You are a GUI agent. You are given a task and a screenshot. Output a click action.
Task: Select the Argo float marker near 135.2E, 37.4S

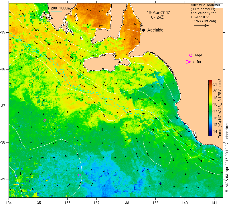point(45,120)
